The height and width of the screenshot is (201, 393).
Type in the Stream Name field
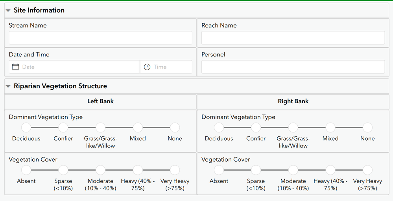tap(100, 38)
